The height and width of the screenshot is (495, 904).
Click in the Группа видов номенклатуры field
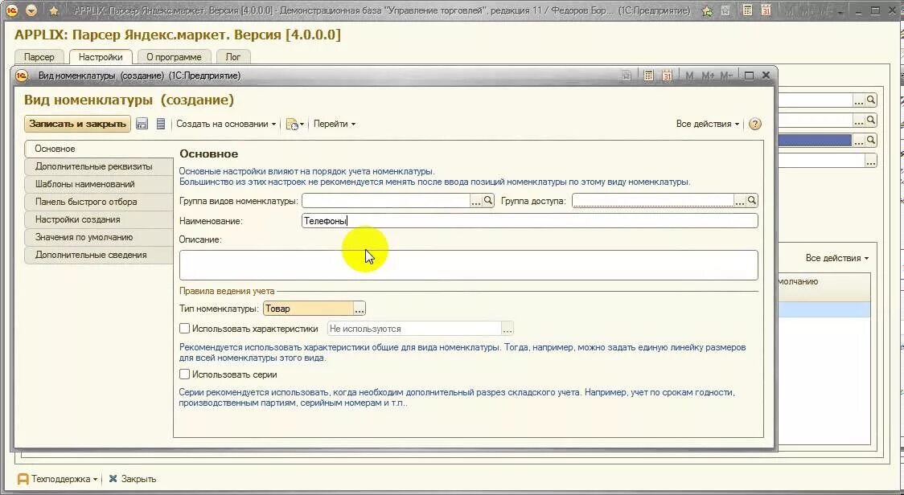coord(386,201)
